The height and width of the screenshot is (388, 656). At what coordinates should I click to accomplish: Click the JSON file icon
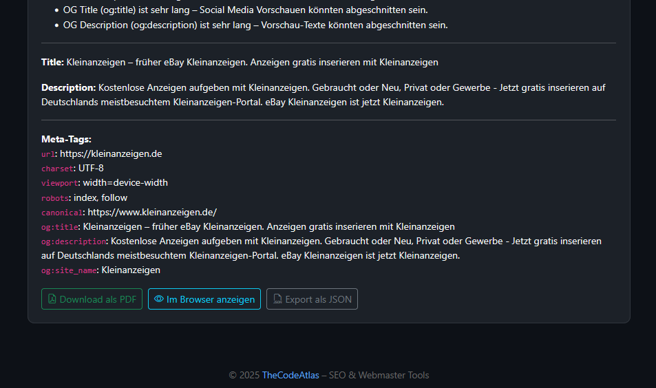(x=277, y=299)
